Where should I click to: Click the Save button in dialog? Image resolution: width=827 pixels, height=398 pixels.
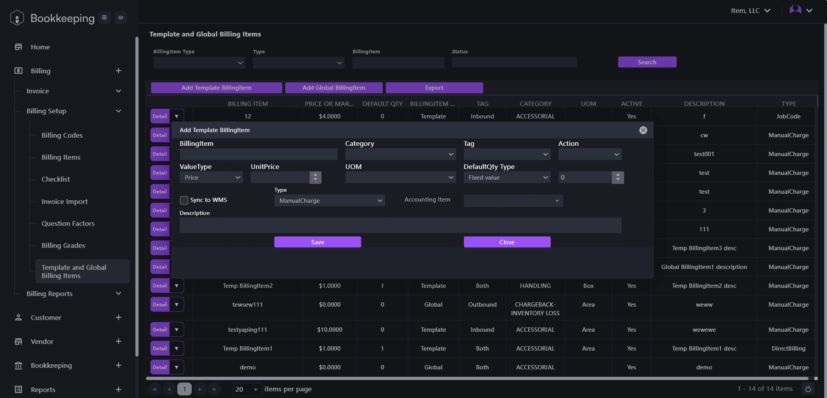tap(318, 242)
